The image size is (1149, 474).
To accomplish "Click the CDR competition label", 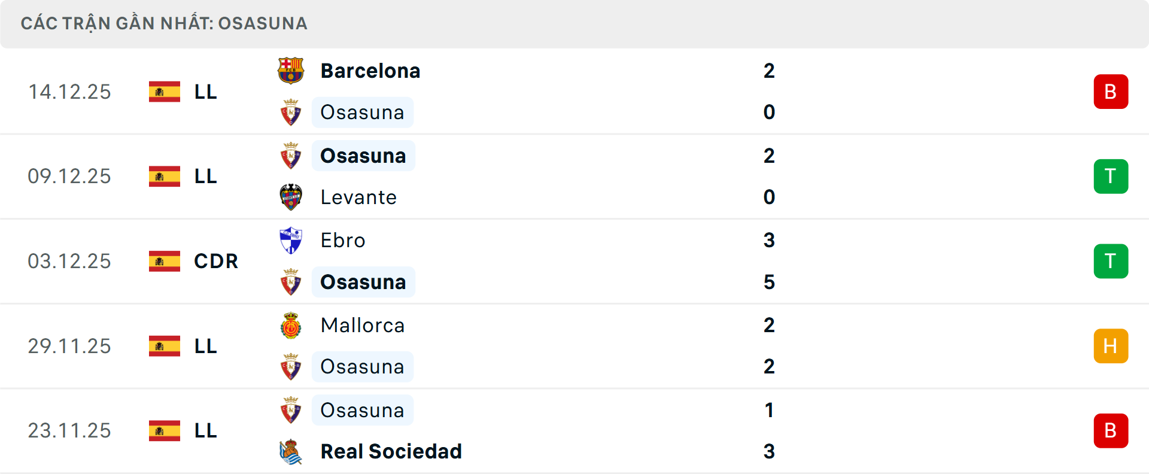I will (x=215, y=261).
